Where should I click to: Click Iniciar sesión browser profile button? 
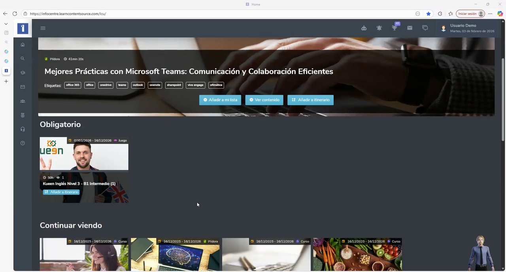click(470, 13)
